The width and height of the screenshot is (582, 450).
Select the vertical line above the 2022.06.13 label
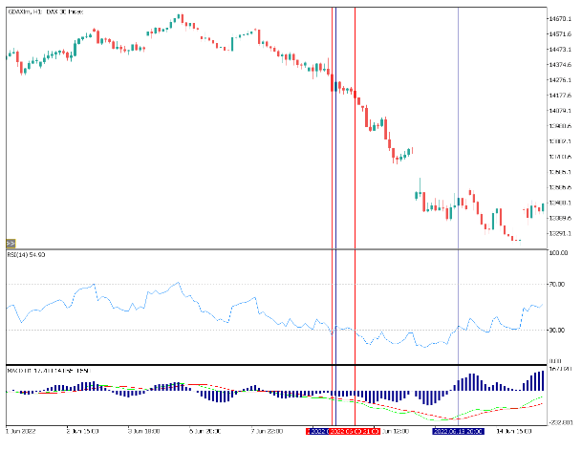[x=459, y=191]
